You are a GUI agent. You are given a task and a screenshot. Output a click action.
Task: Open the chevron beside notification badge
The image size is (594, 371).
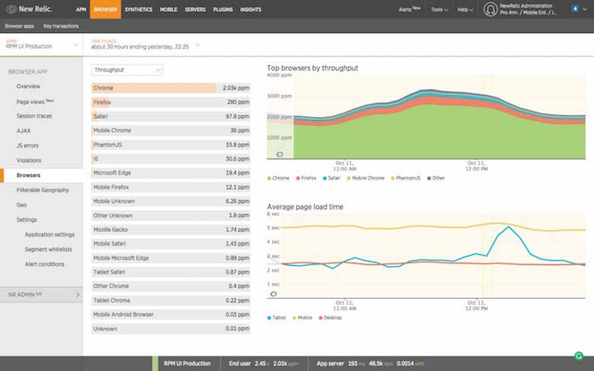tap(585, 9)
